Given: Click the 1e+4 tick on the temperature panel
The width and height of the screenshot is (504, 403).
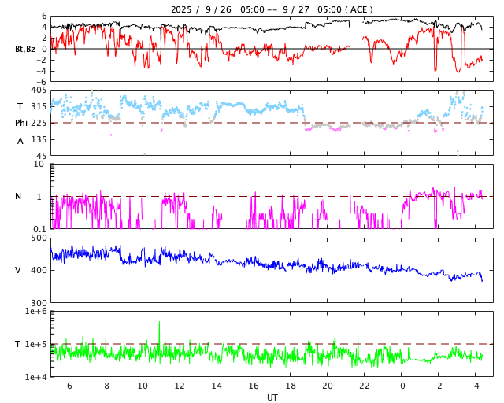Looking at the screenshot, I should (x=35, y=377).
